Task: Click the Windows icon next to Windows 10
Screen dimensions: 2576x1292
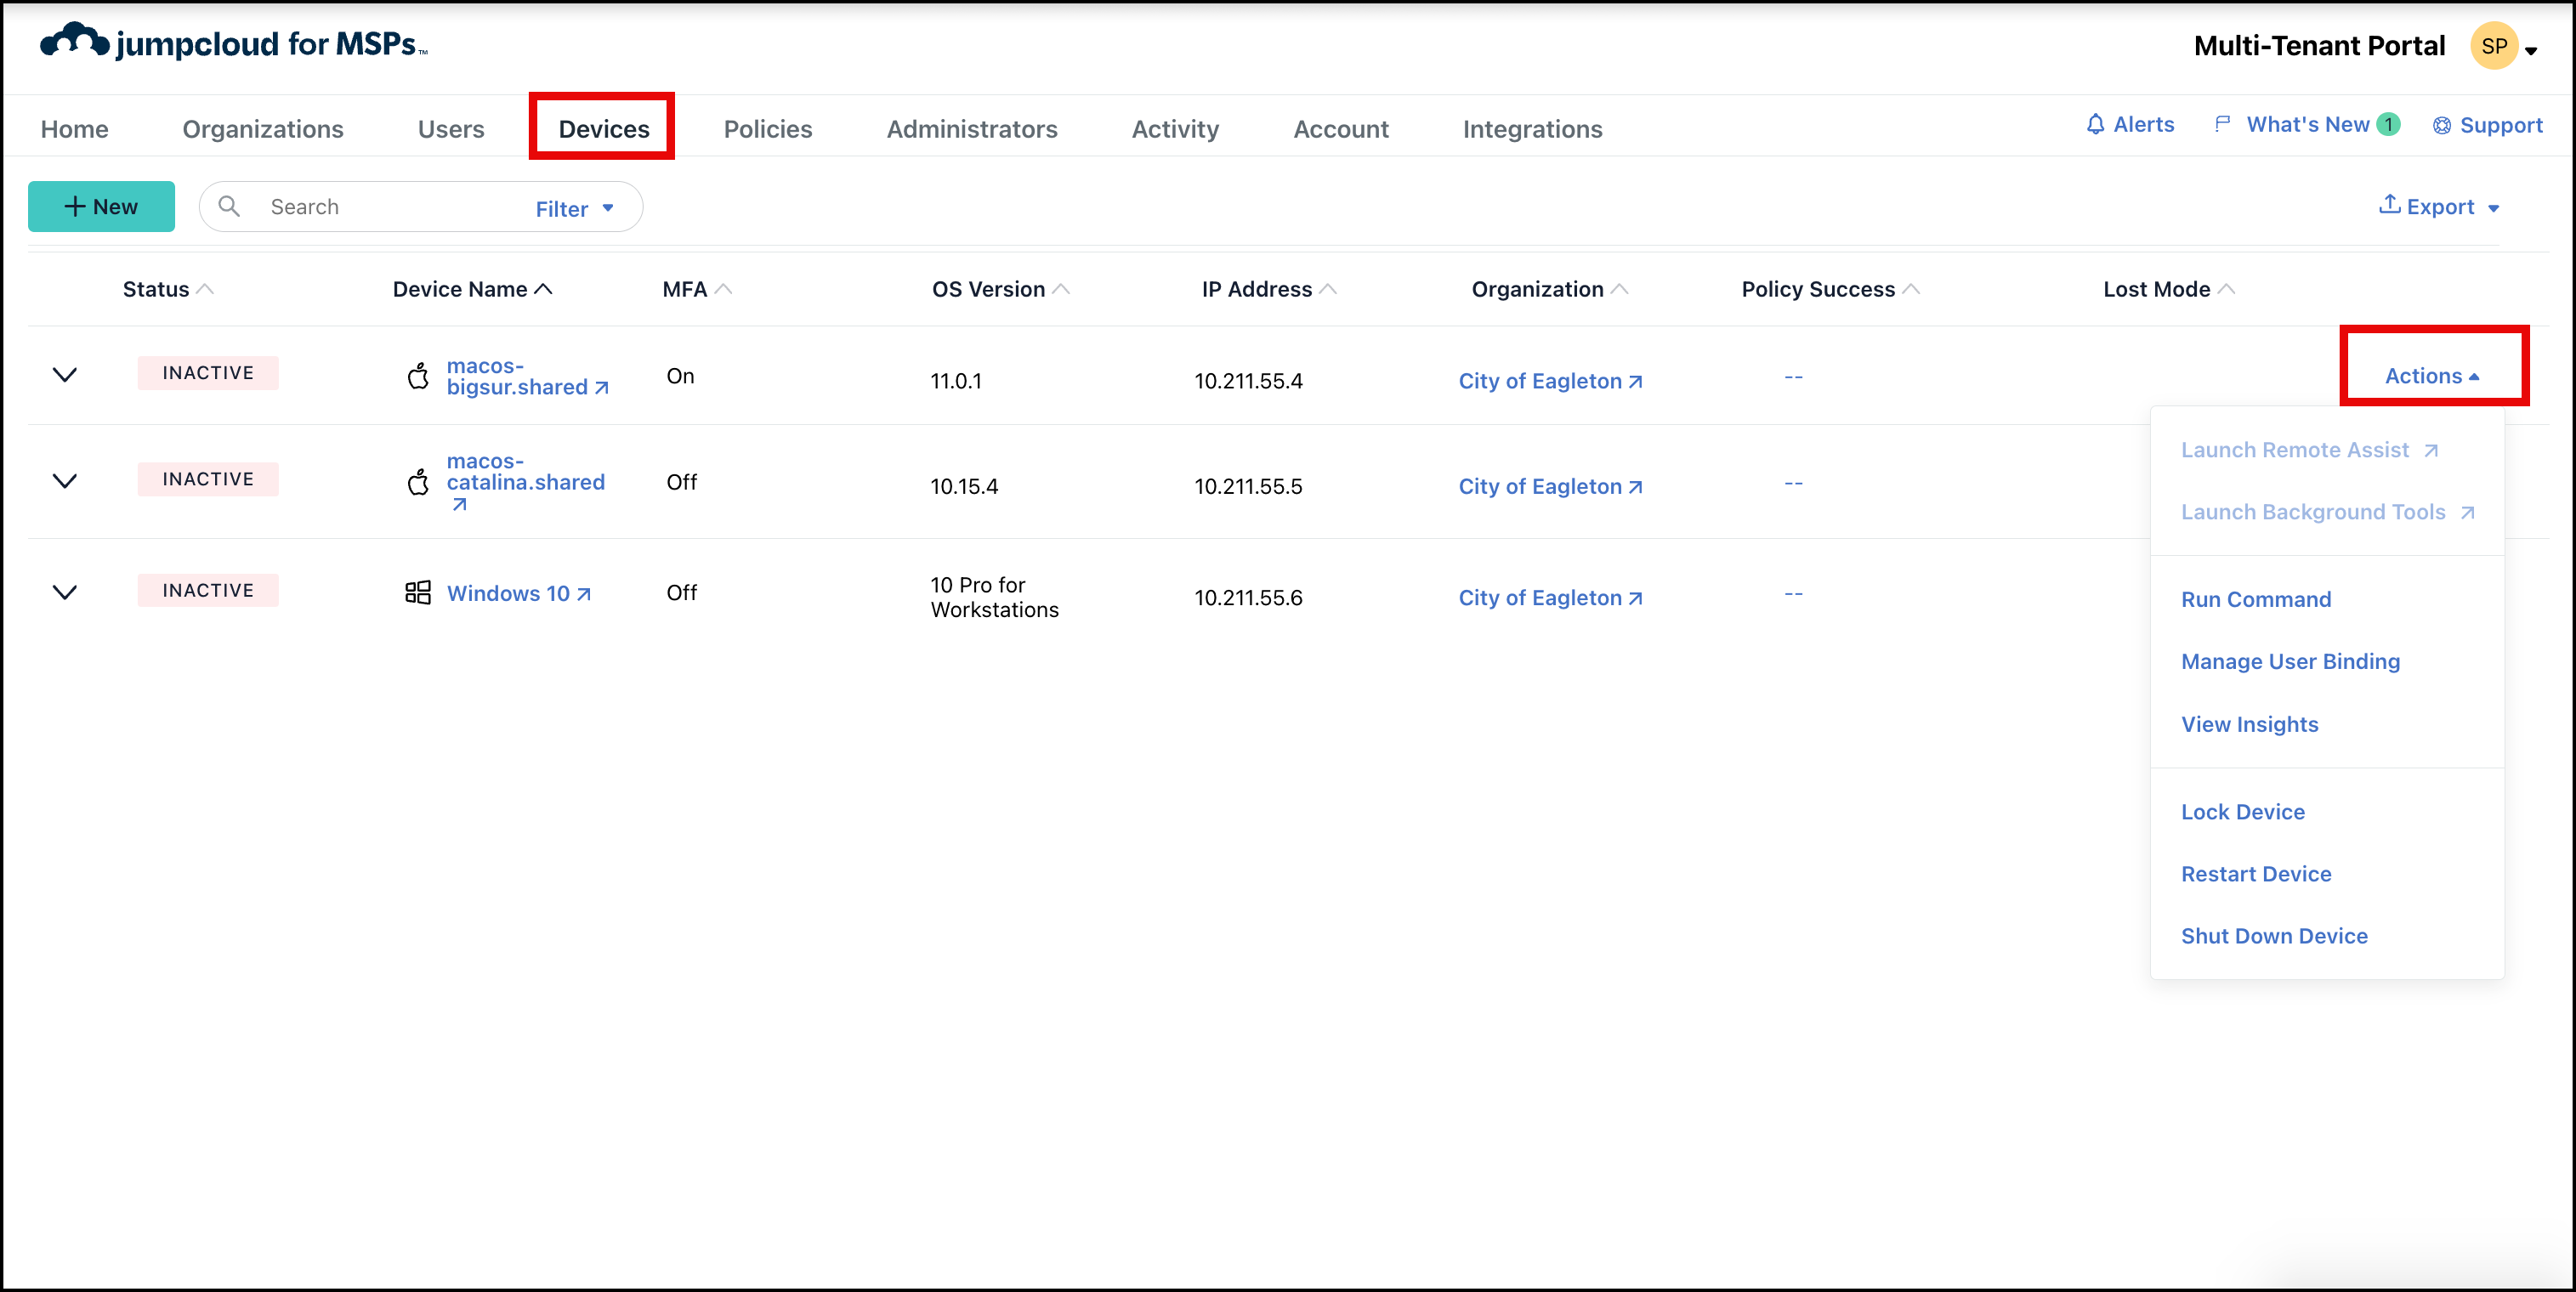Action: tap(418, 593)
